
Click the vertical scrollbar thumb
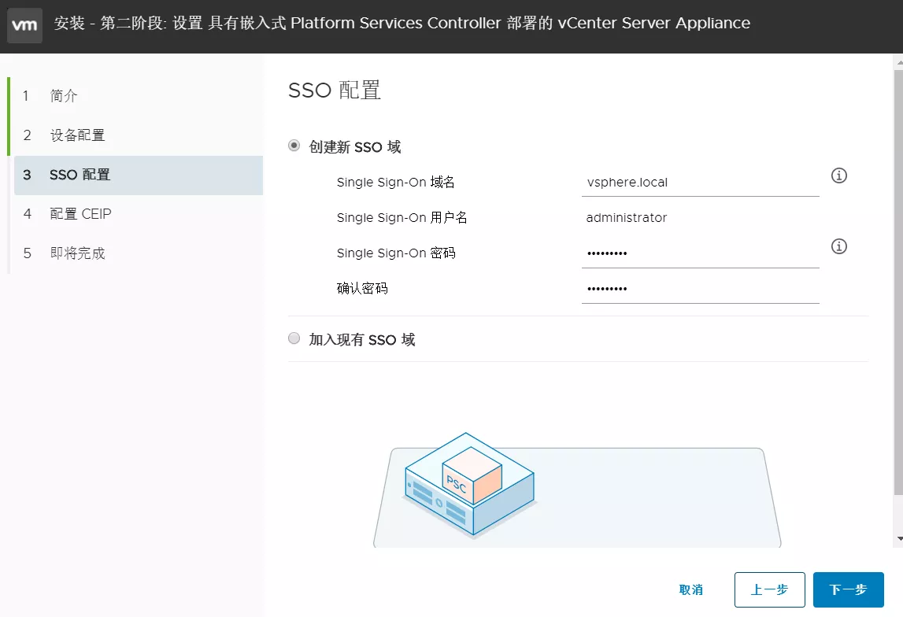(897, 283)
